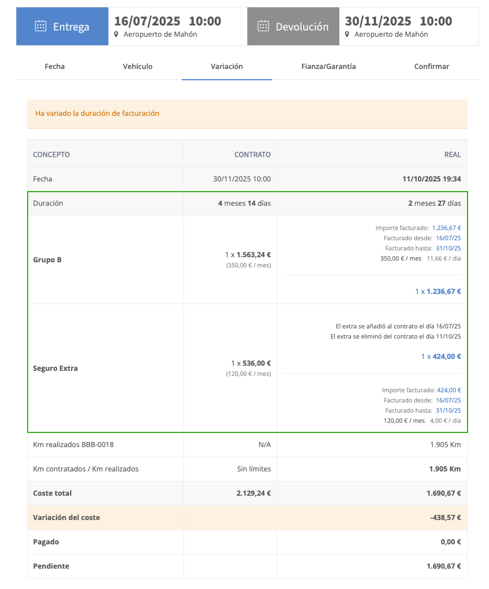Click the calendar icon in the Devolución button
This screenshot has height=589, width=489.
[x=263, y=26]
